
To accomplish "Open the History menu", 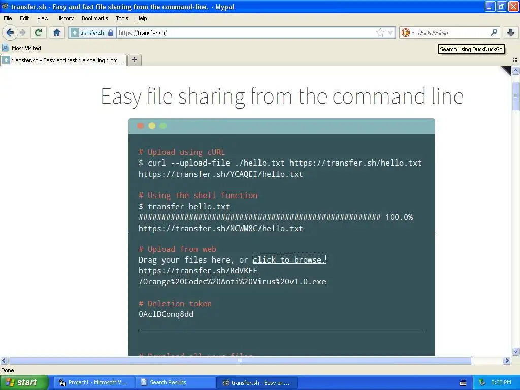I will (64, 18).
